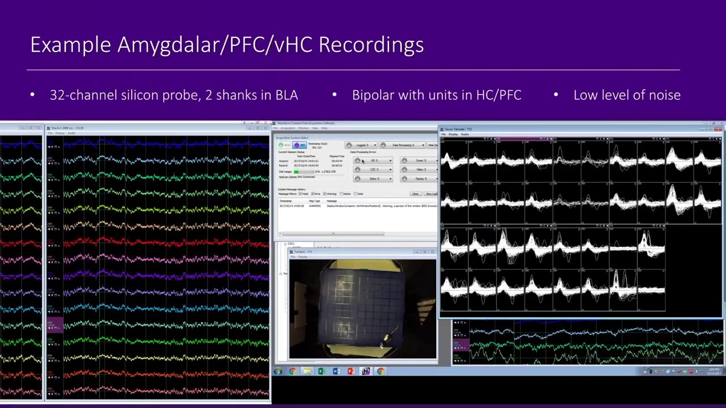
Task: Open Cheetah's Help menu
Action: click(324, 128)
